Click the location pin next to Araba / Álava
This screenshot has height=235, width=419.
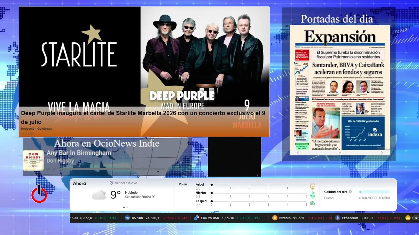click(x=111, y=183)
